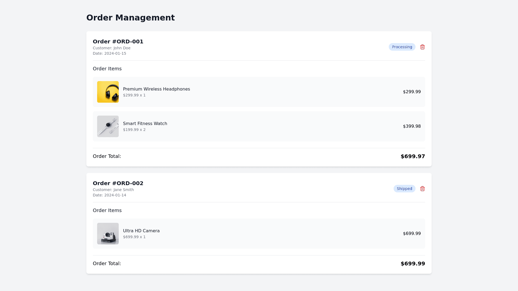
Task: Select Premium Wireless Headphones item name
Action: click(x=156, y=89)
